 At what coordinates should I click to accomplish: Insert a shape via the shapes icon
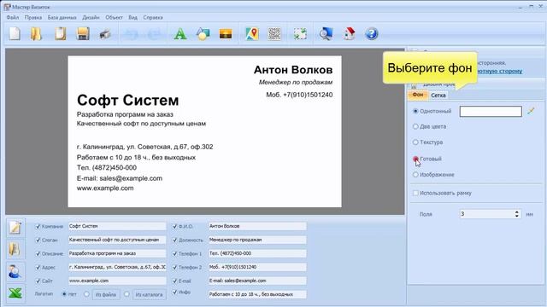[x=203, y=34]
